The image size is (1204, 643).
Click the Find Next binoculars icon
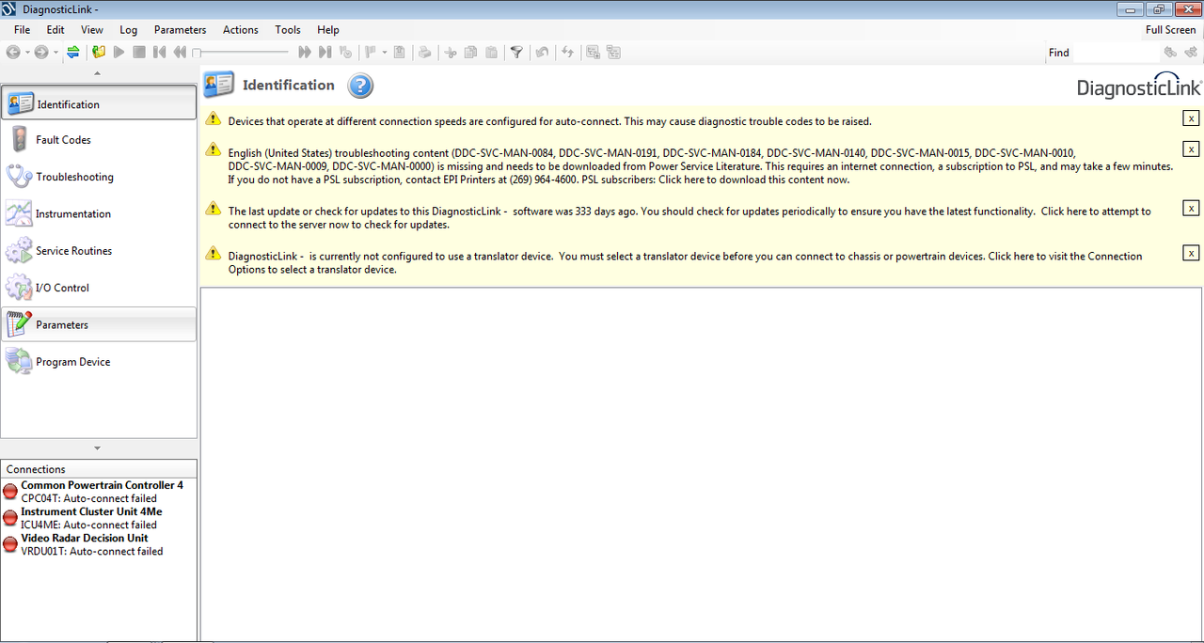tap(1190, 53)
